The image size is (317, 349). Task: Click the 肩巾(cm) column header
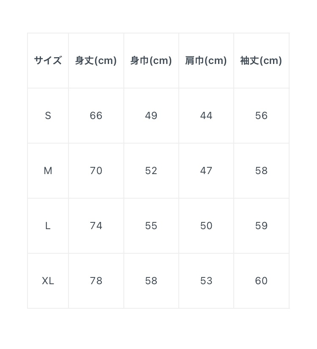(206, 61)
